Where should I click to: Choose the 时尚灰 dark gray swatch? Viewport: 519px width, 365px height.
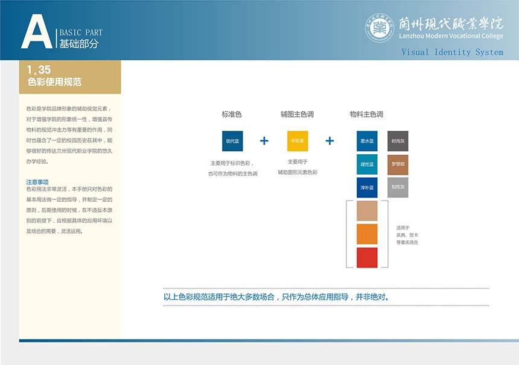coord(398,141)
